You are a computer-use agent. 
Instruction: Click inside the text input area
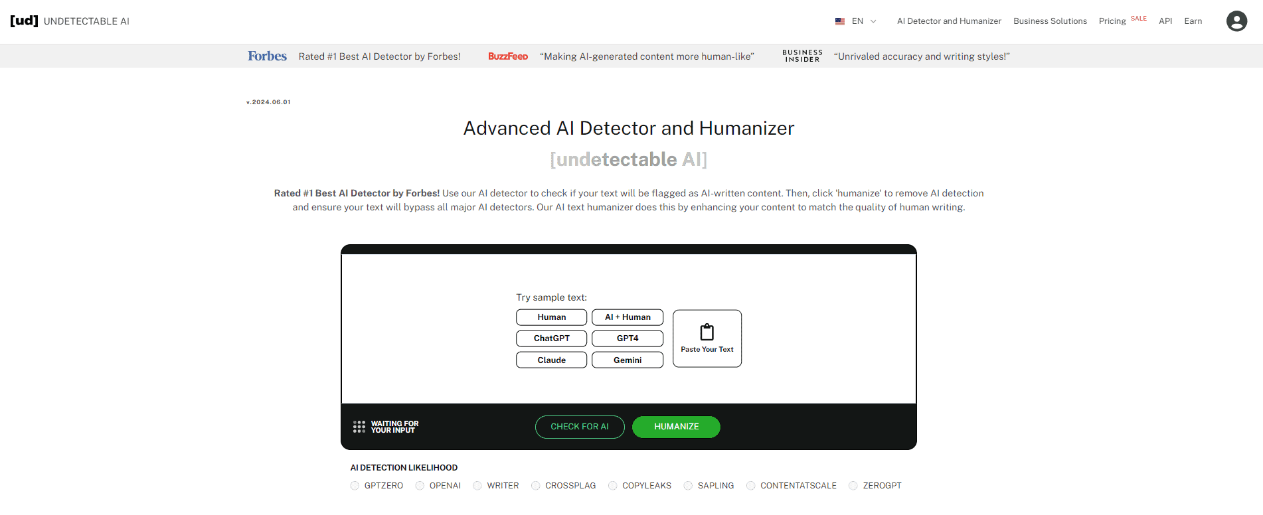click(629, 329)
